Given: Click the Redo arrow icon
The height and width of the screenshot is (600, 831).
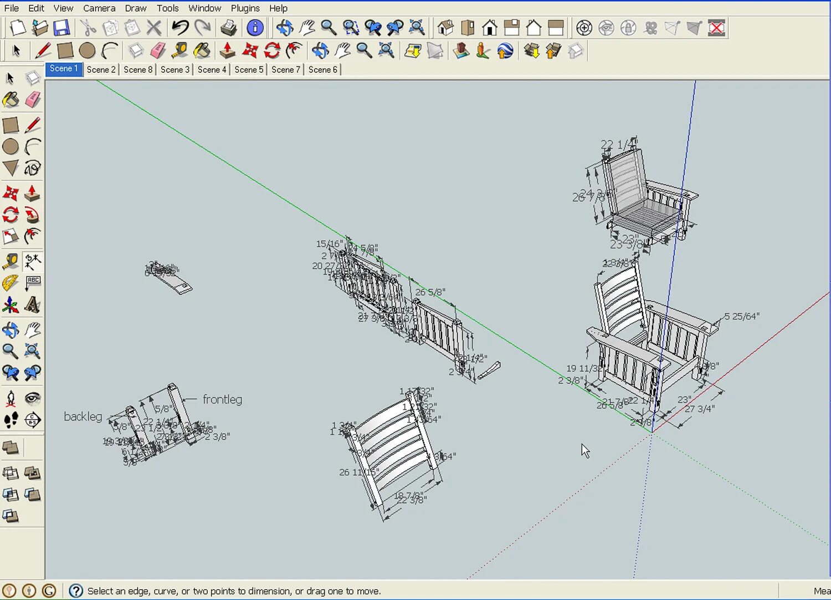Looking at the screenshot, I should [x=202, y=27].
